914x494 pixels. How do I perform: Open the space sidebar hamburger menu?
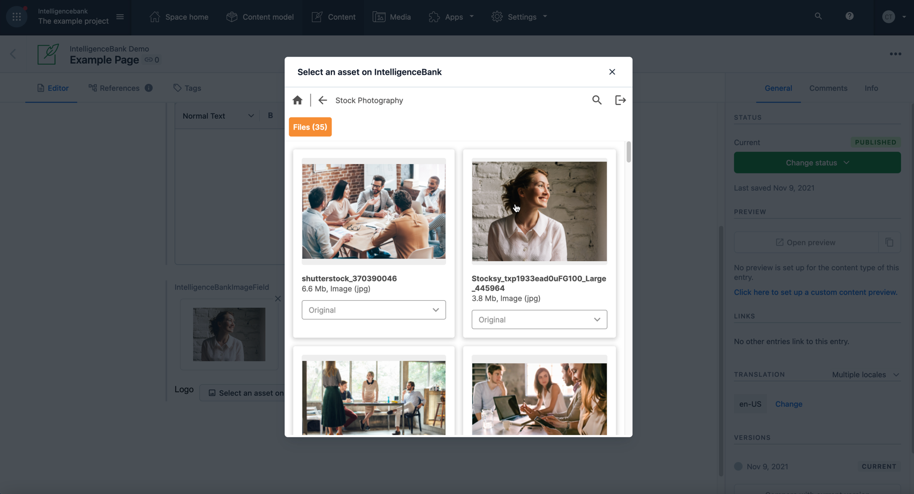[x=120, y=17]
